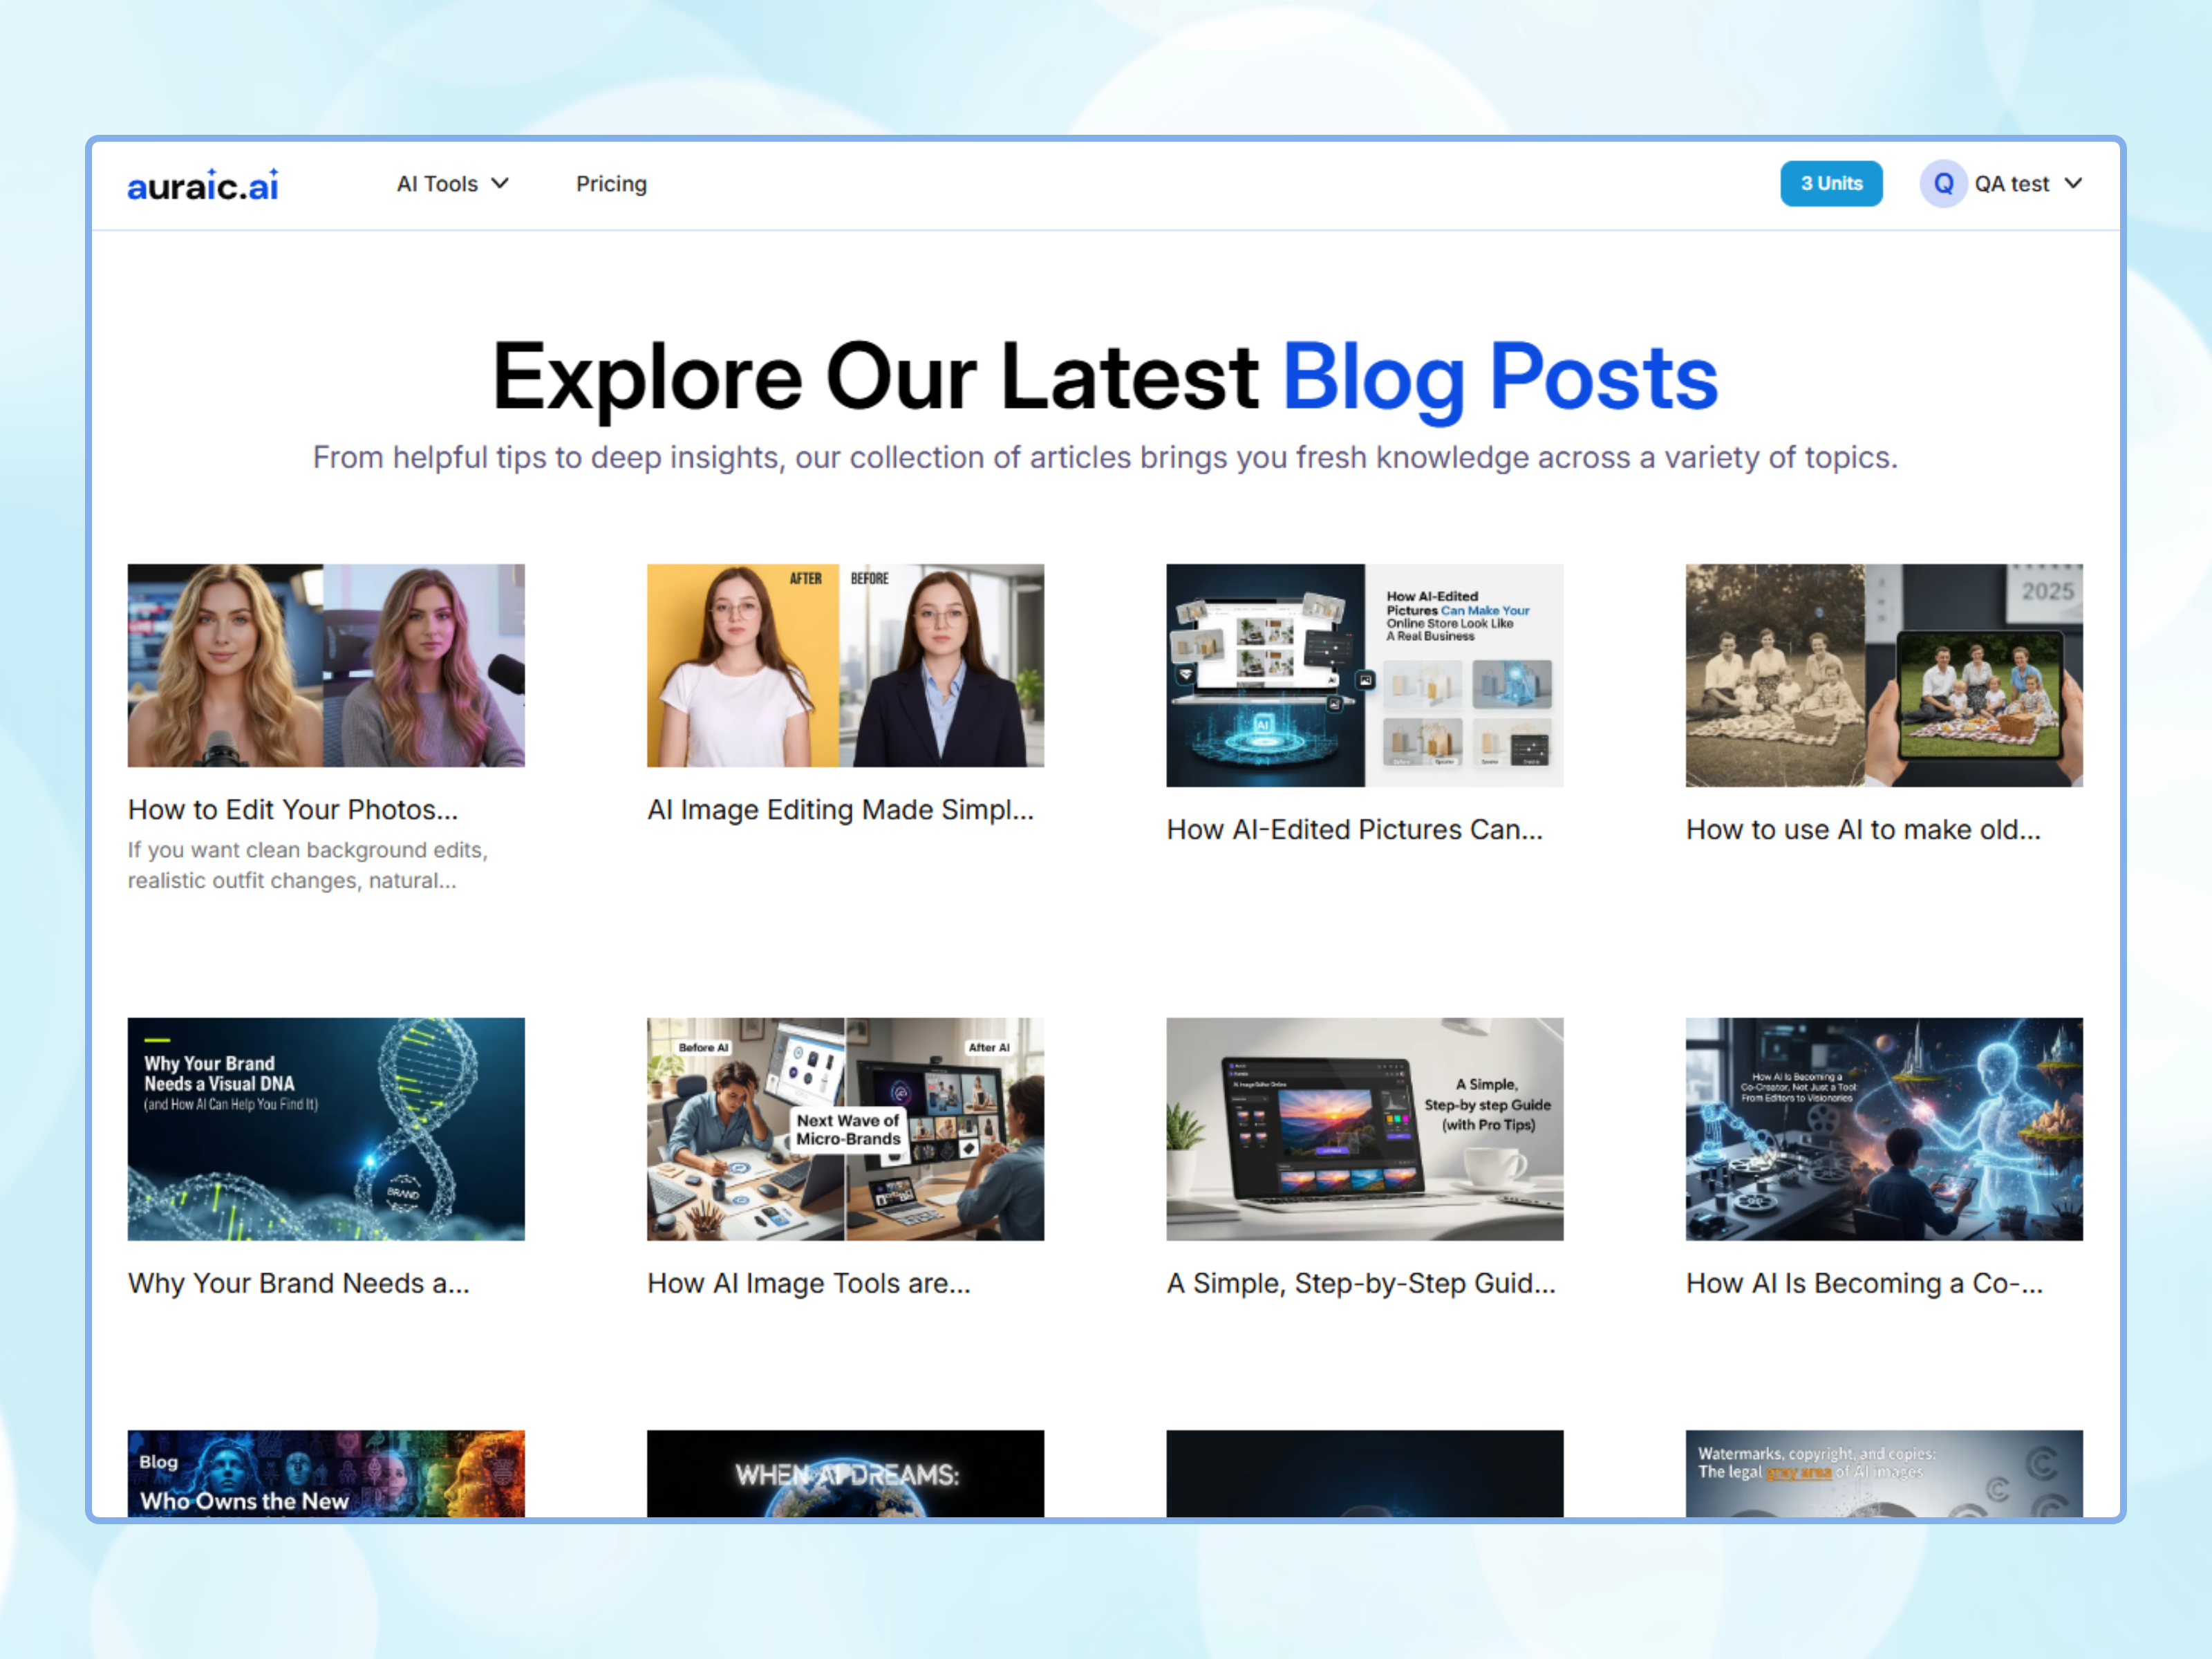The width and height of the screenshot is (2212, 1659).
Task: Open 'Why Your Brand Needs a...' article
Action: click(x=298, y=1283)
